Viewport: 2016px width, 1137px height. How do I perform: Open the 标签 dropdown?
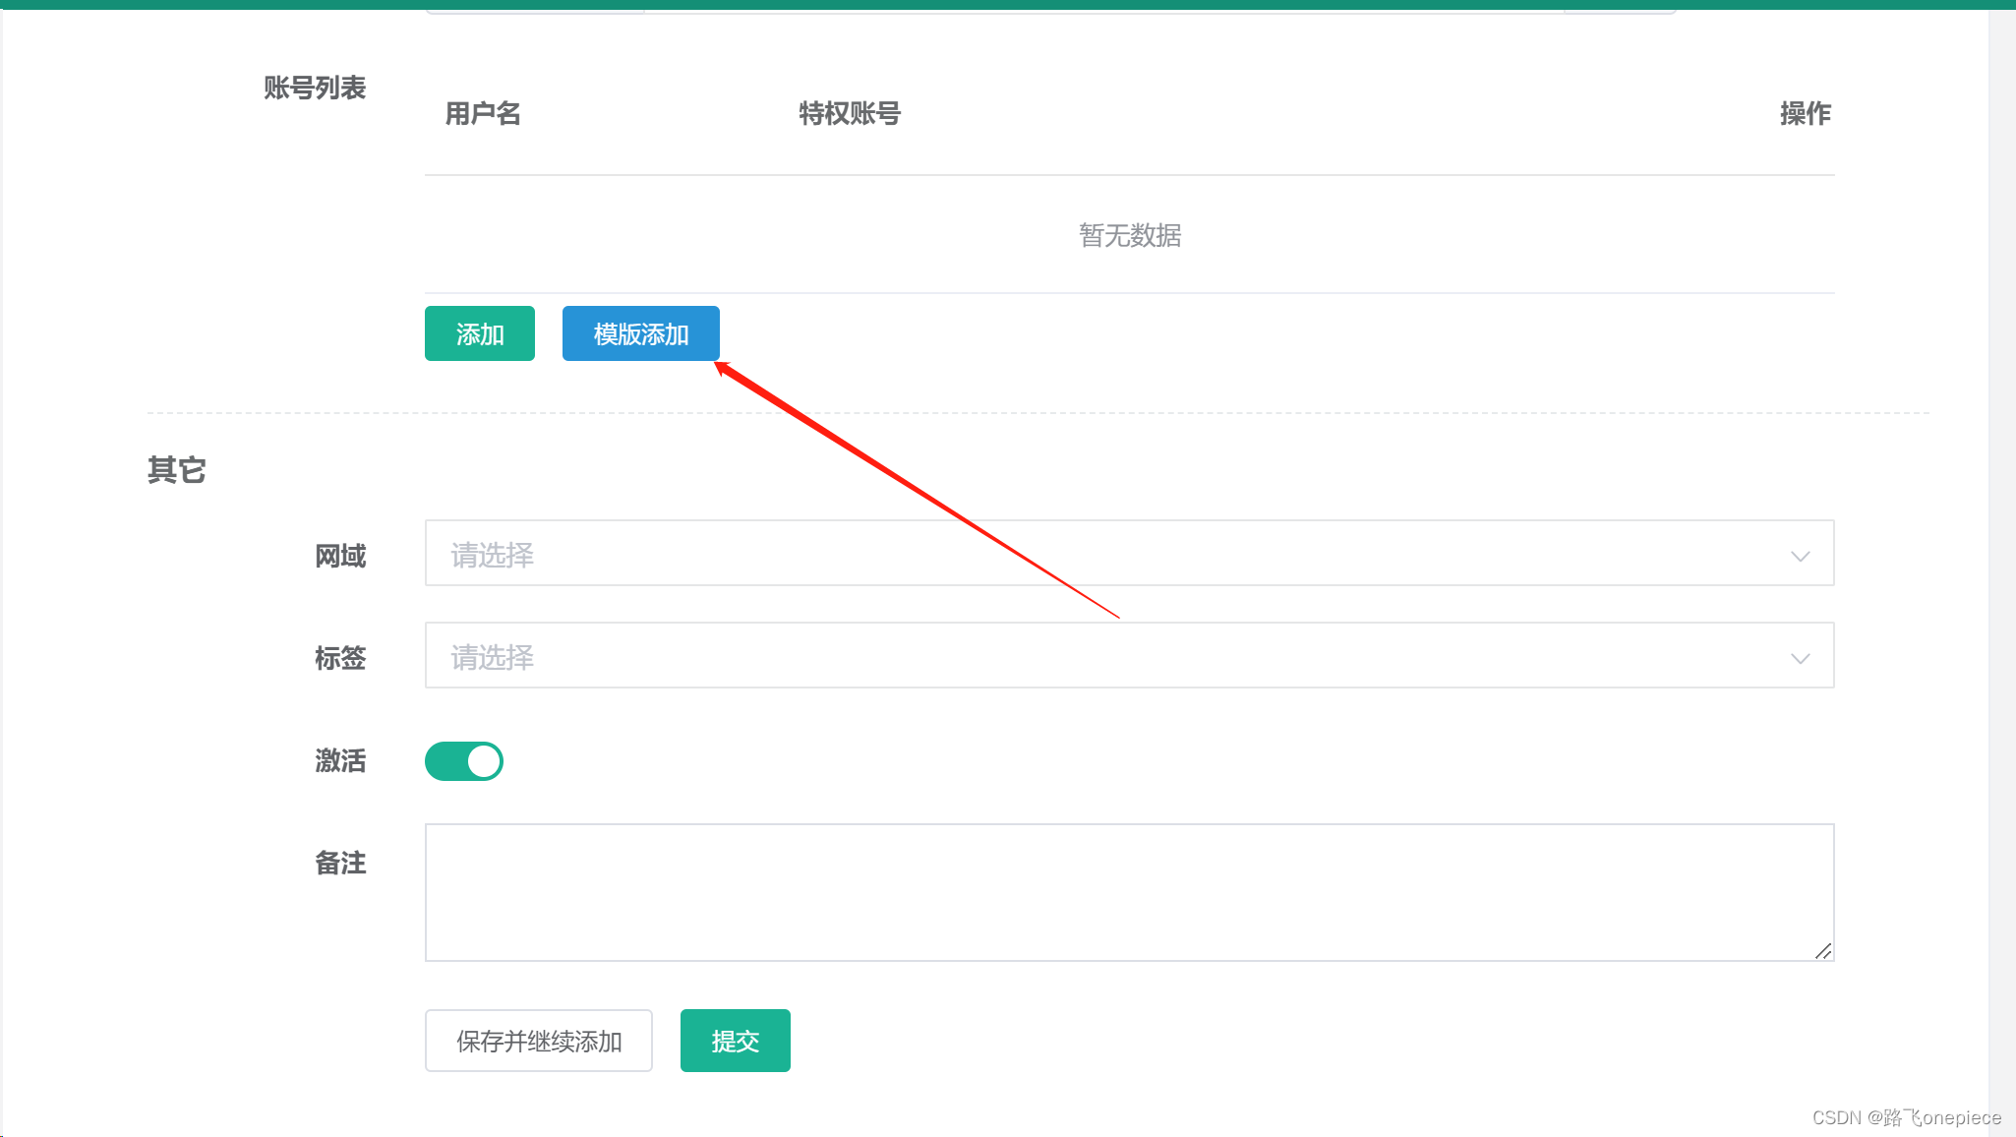point(1129,655)
